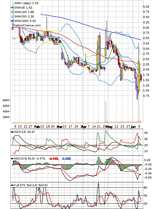Click the tall yellow candlestick near June 9
Screen dimensions: 155x209
[x=138, y=76]
